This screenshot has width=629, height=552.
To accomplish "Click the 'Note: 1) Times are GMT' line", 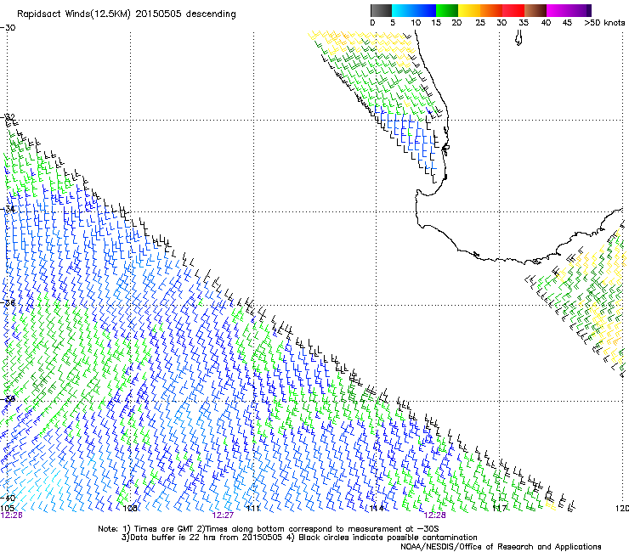I will click(x=269, y=529).
